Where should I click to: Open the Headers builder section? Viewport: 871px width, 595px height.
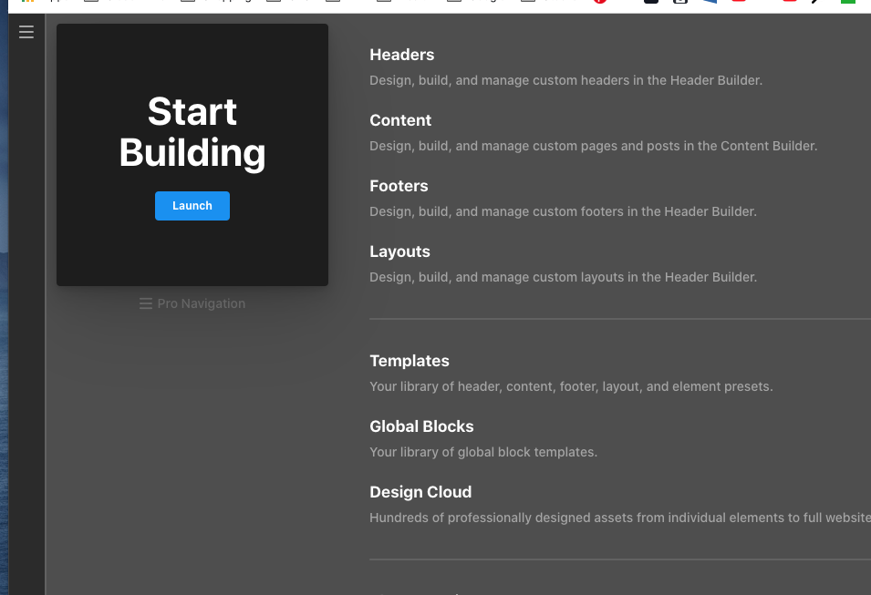(402, 55)
